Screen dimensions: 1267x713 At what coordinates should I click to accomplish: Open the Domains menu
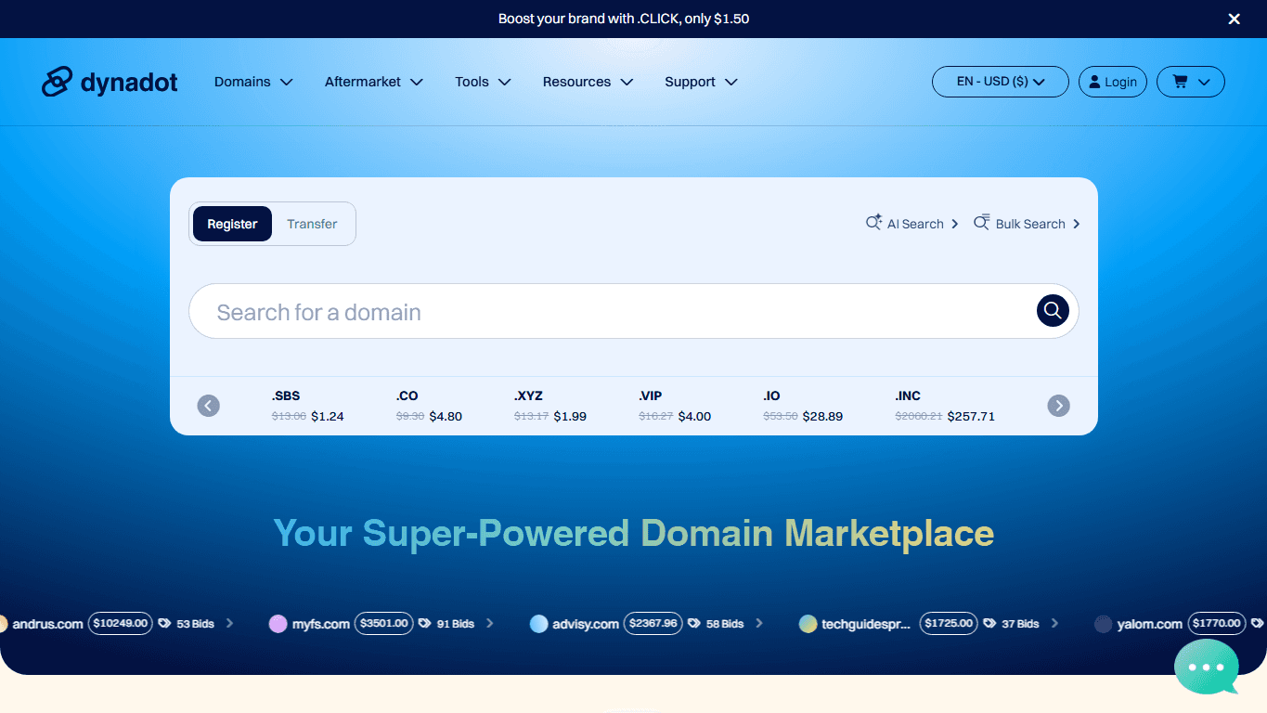point(253,82)
